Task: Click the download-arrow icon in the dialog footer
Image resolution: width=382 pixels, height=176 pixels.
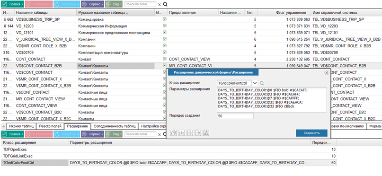Action: [181, 133]
